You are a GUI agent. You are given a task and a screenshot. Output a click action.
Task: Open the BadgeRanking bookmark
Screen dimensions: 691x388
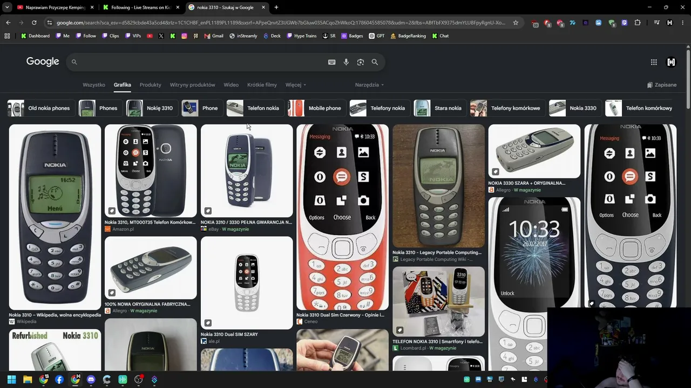coord(408,36)
